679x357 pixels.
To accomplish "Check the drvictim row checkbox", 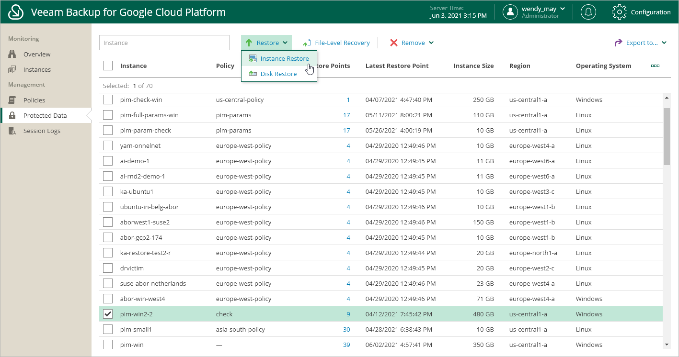I will point(108,268).
